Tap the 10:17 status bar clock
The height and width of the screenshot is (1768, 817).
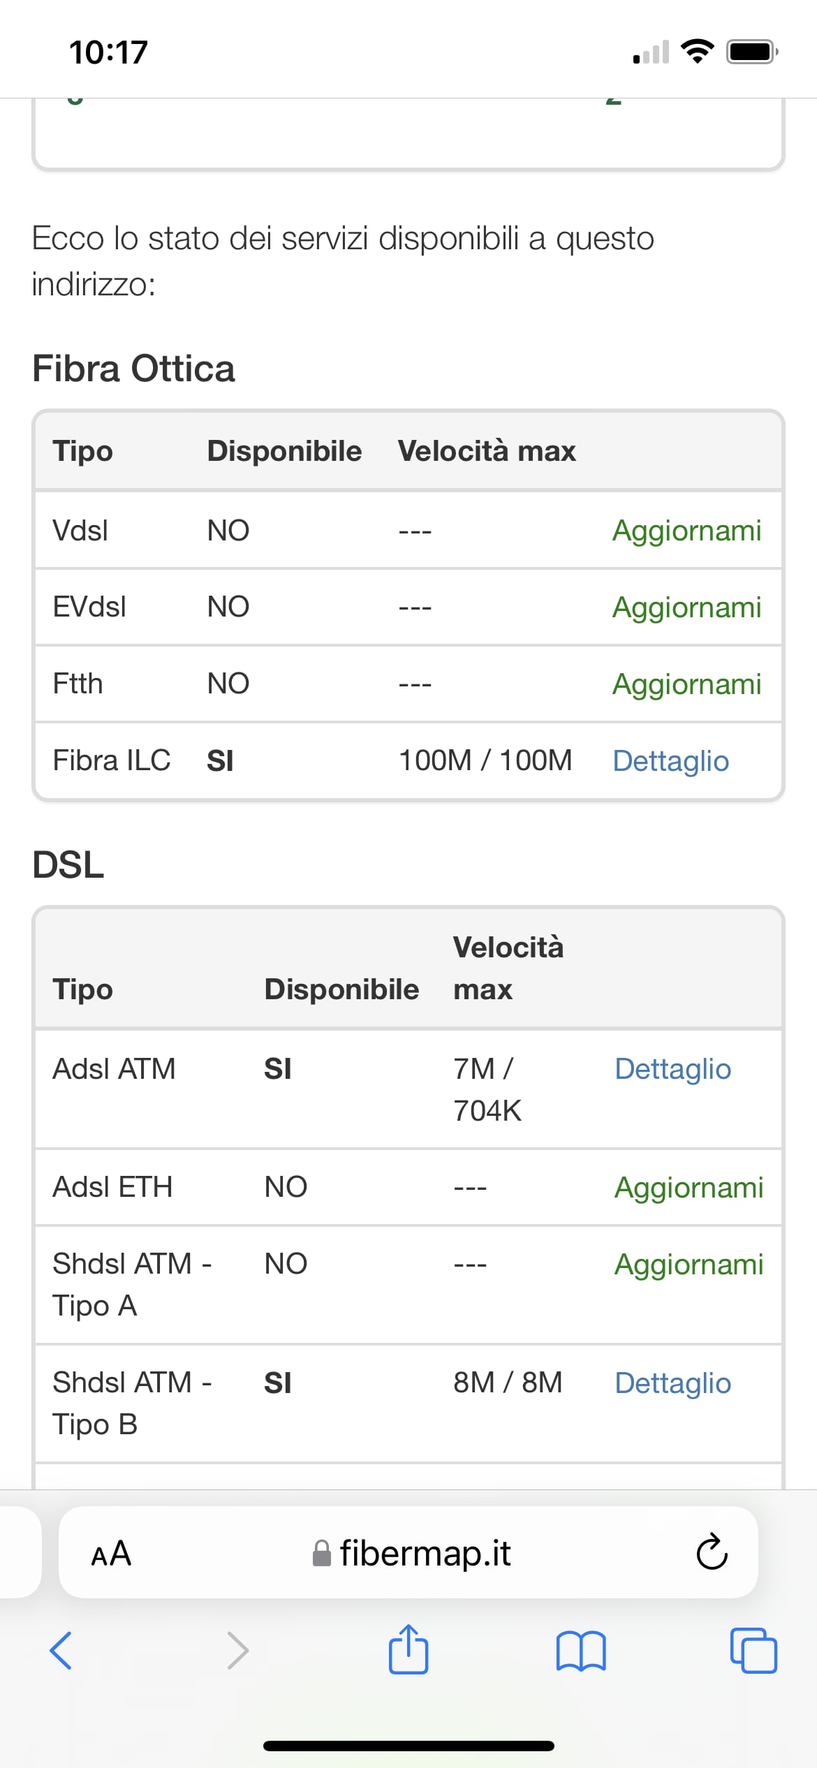(109, 52)
